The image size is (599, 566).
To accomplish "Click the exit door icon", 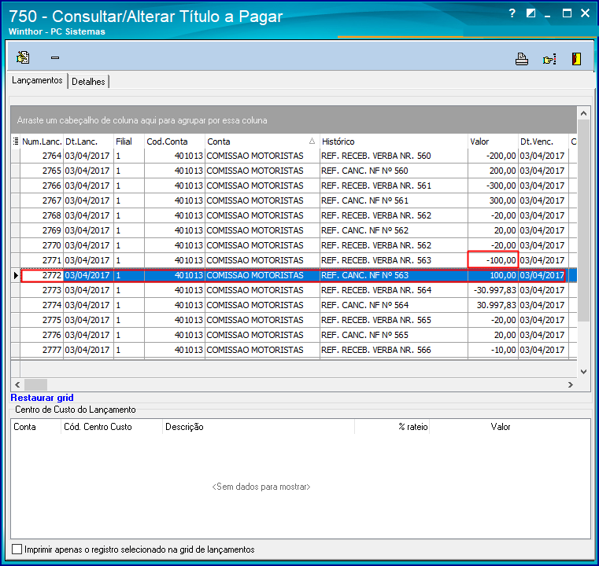I will point(576,59).
